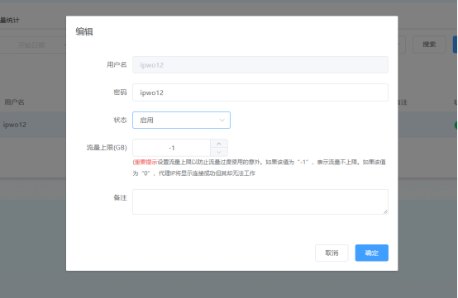Click the disabled 用户名 field
Image resolution: width=458 pixels, height=298 pixels.
pos(260,64)
